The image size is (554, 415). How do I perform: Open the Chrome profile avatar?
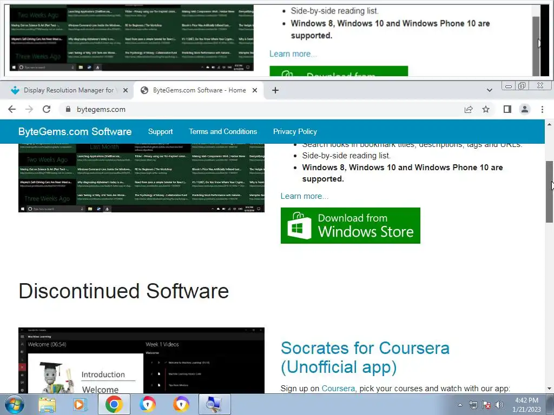[525, 109]
